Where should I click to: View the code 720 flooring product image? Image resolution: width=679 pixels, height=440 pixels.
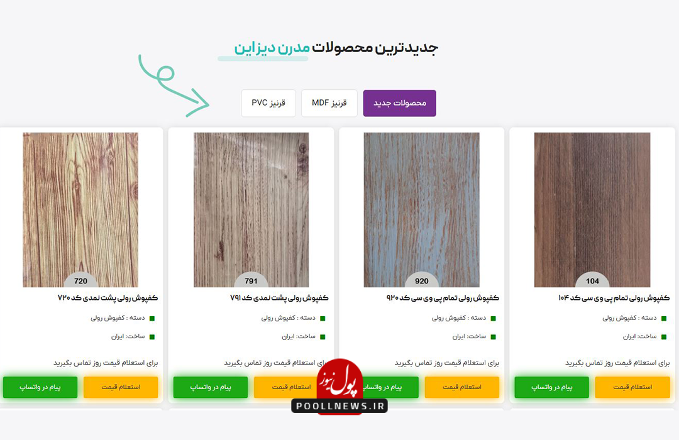(x=80, y=209)
